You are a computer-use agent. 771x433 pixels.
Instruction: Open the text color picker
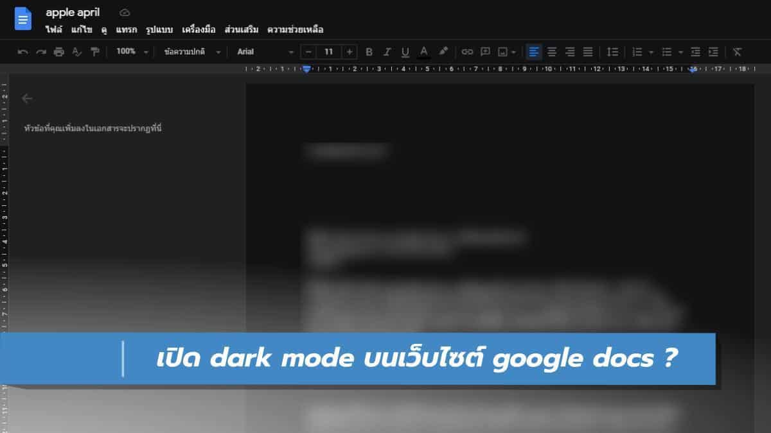coord(423,52)
